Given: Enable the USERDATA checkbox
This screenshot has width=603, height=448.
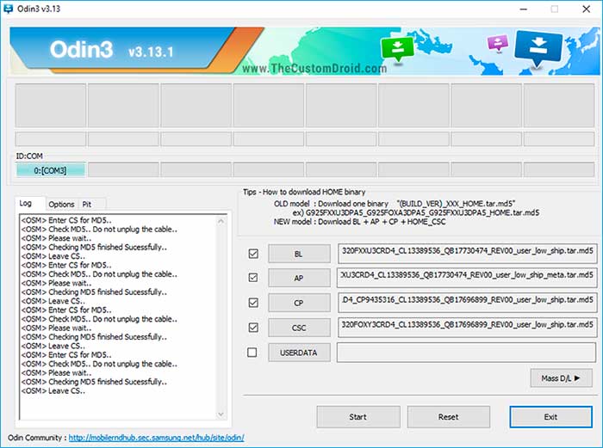Looking at the screenshot, I should point(252,352).
